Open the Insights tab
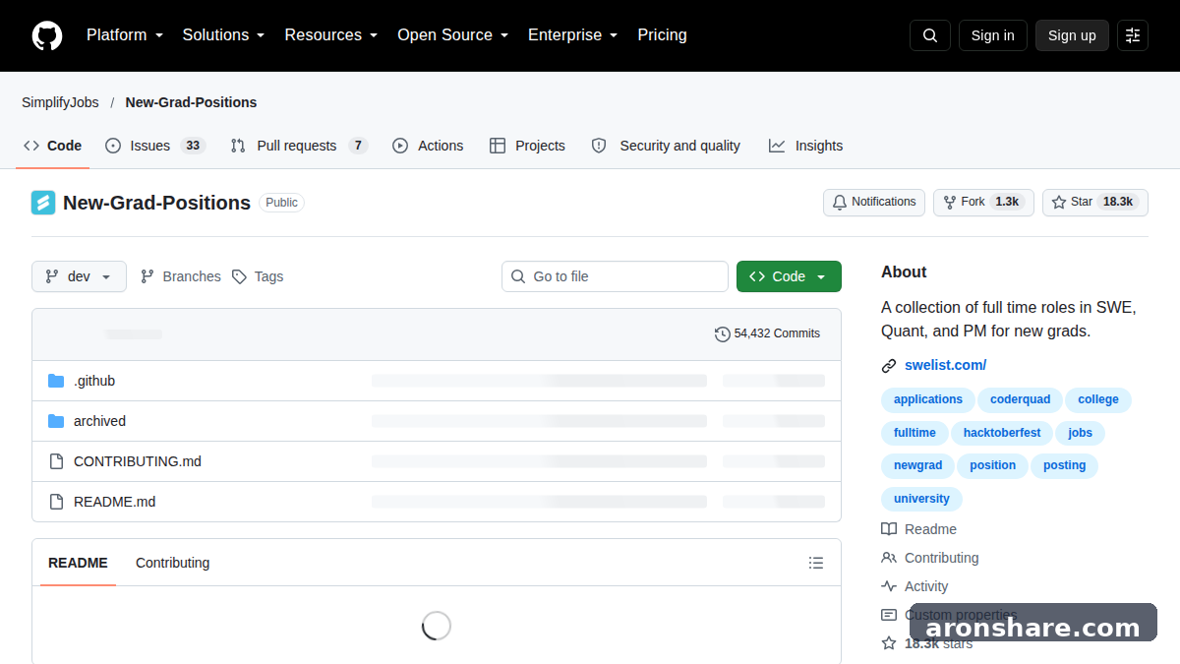 [x=805, y=146]
